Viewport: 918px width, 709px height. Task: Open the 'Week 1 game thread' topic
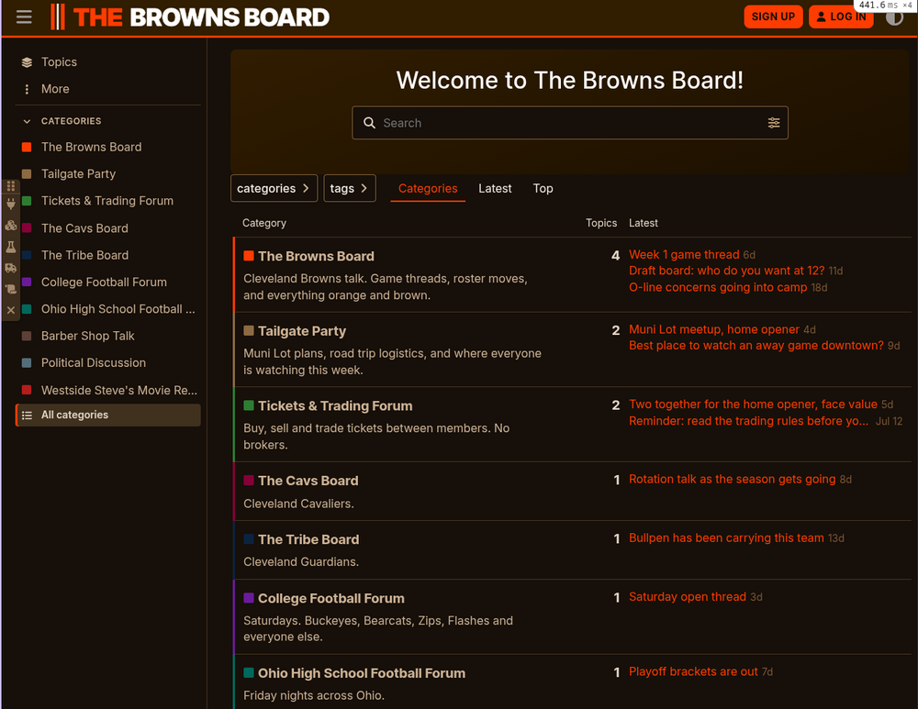684,254
